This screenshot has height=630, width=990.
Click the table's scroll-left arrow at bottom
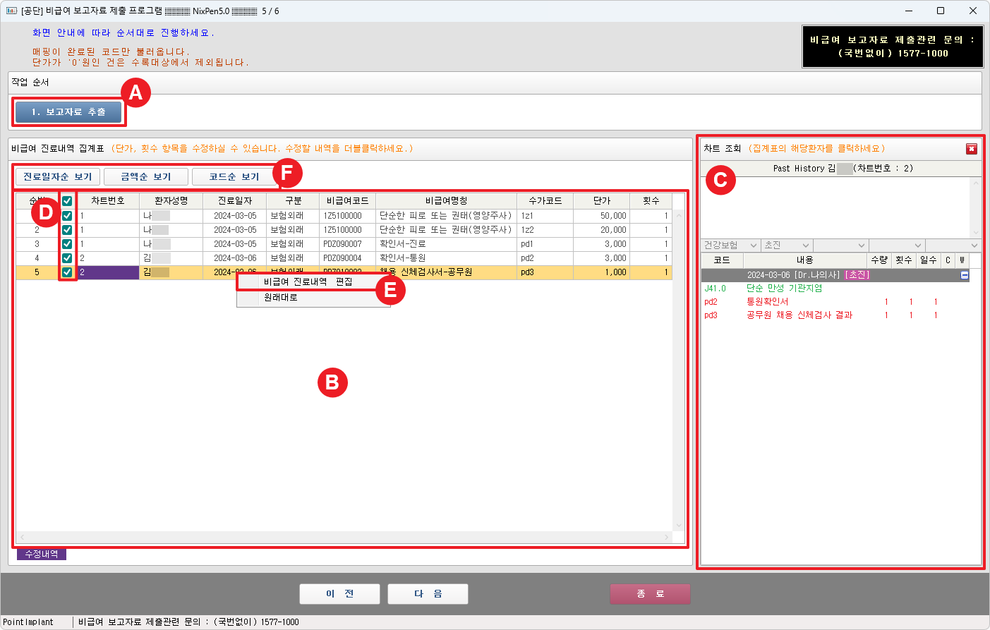click(22, 538)
